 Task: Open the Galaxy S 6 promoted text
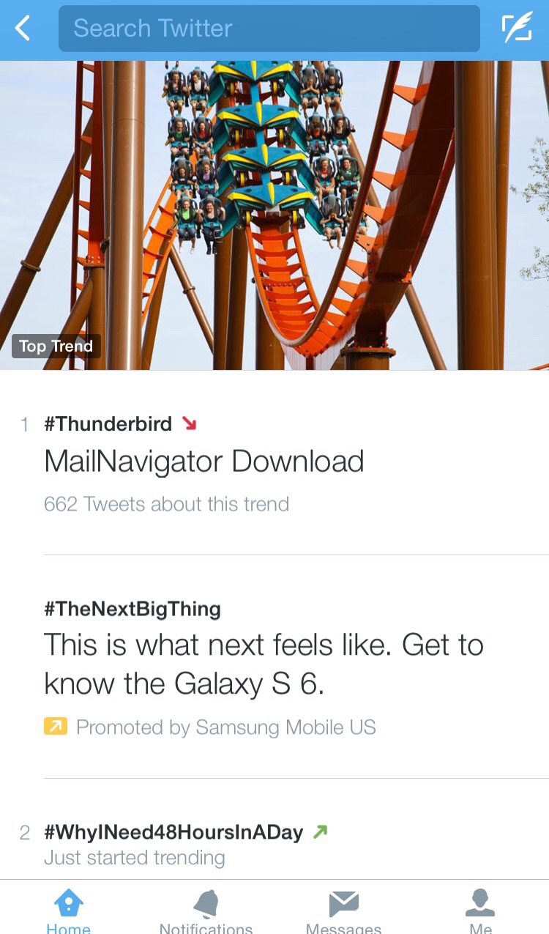coord(264,664)
